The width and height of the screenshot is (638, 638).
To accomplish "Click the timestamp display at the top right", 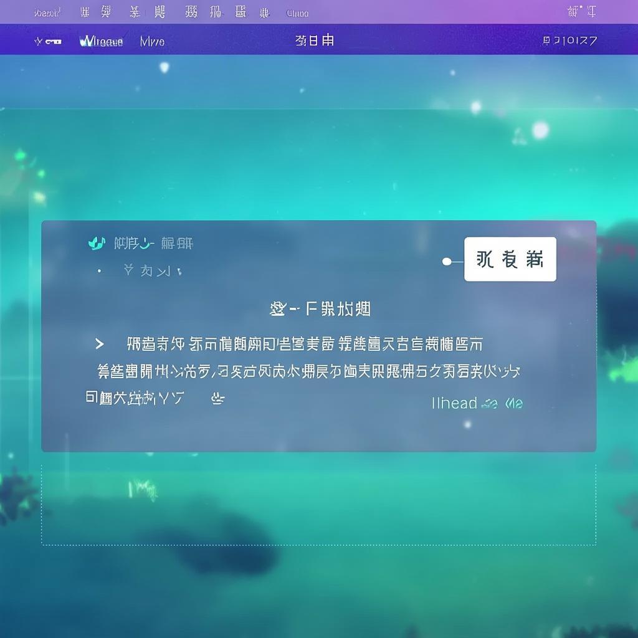I will (x=569, y=40).
